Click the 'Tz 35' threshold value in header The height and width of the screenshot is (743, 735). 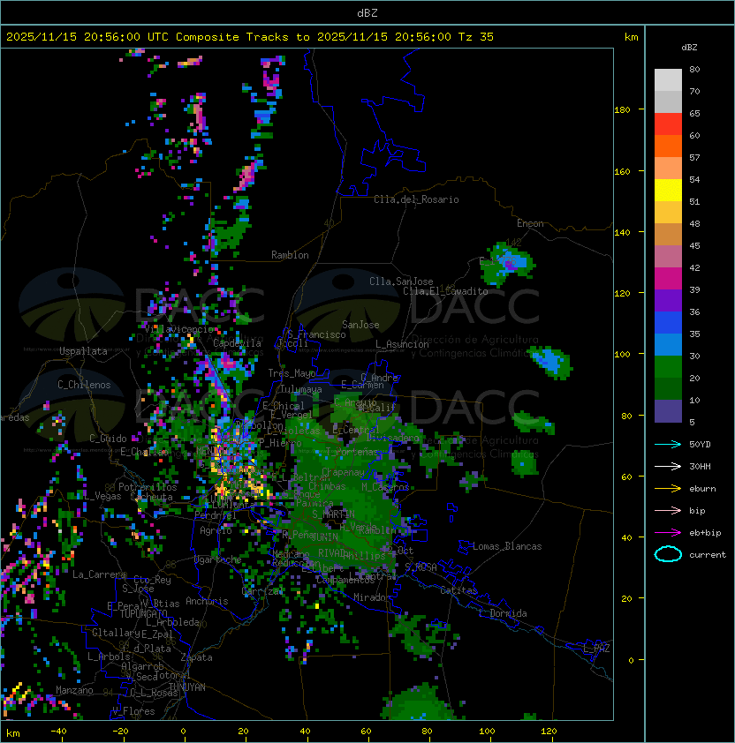coord(476,37)
